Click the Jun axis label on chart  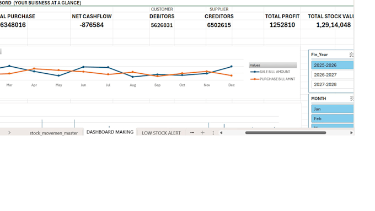pos(83,85)
